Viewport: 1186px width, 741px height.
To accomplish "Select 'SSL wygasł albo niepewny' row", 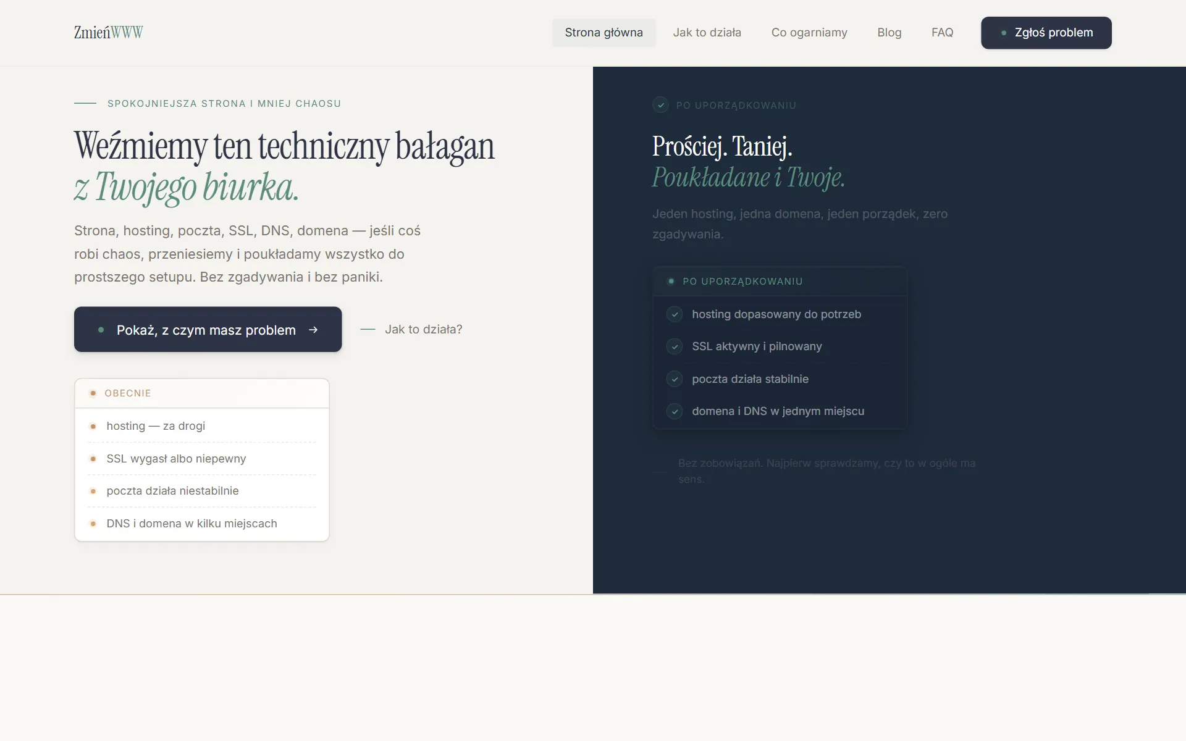I will [202, 459].
